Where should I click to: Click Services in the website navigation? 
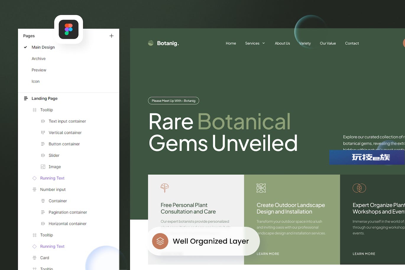click(x=252, y=43)
